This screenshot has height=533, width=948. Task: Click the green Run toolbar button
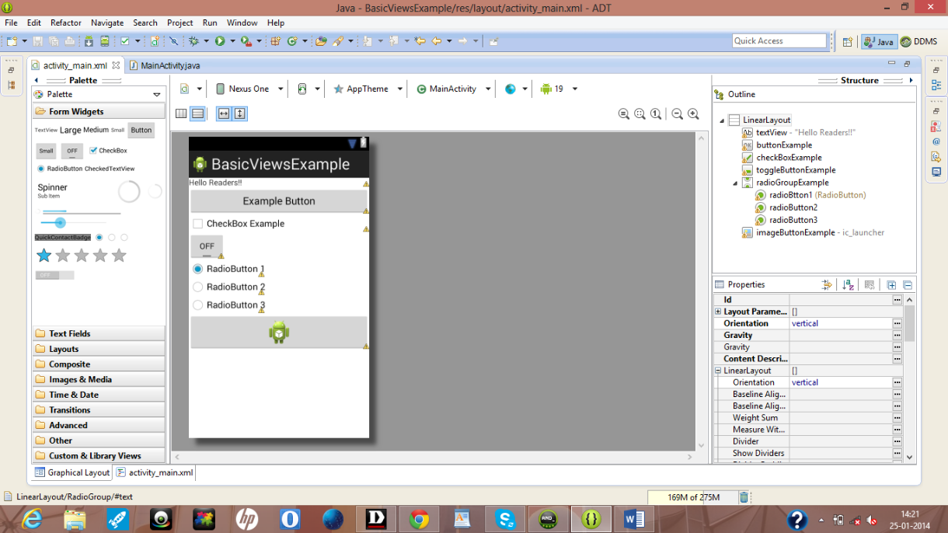(220, 41)
